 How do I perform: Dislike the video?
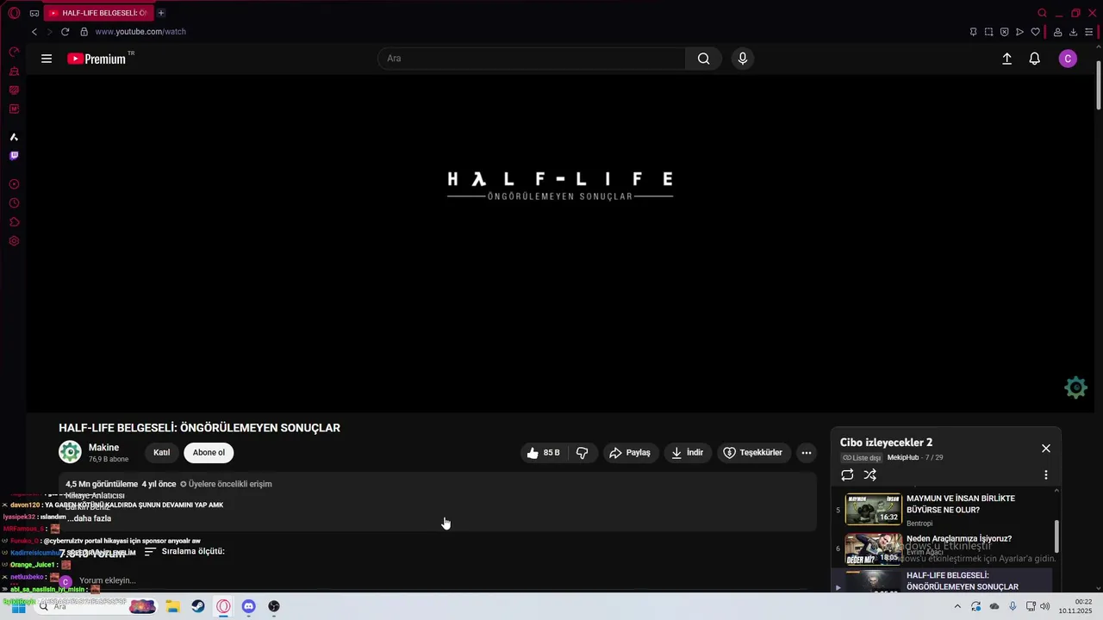583,452
